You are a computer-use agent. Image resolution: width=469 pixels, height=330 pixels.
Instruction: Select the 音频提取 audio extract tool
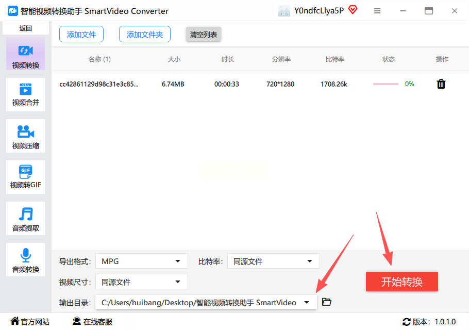[x=25, y=219]
